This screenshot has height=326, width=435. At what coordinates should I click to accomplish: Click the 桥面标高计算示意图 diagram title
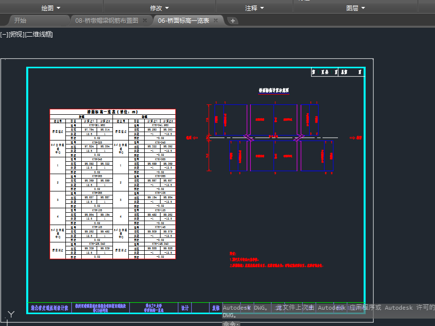tap(274, 91)
